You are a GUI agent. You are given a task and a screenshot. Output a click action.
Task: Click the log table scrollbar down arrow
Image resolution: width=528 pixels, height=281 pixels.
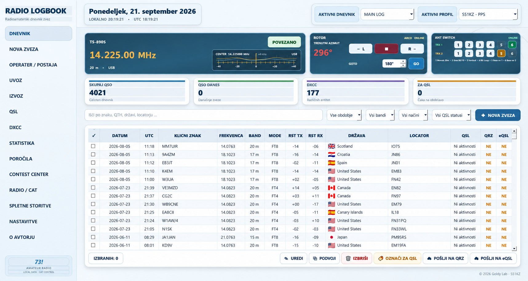click(514, 249)
